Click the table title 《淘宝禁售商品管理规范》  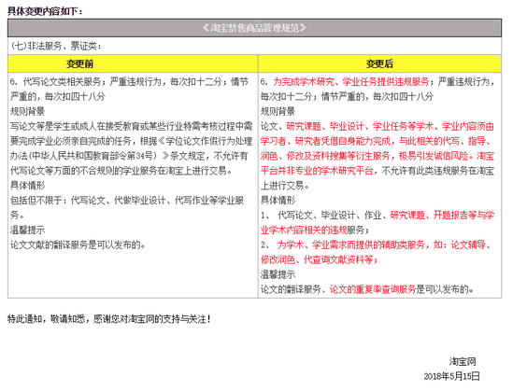coord(254,28)
